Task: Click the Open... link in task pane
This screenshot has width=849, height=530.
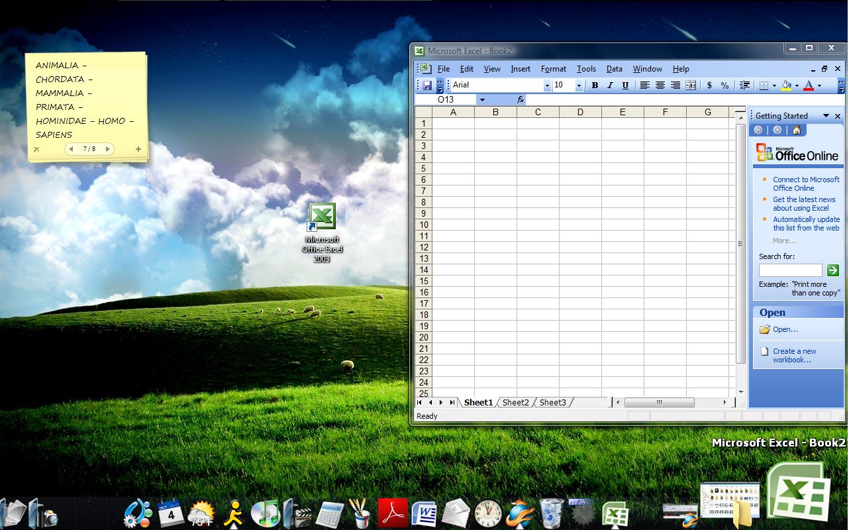Action: (785, 329)
